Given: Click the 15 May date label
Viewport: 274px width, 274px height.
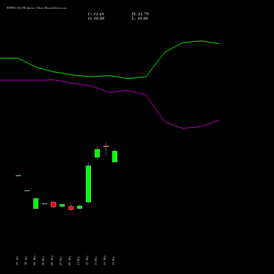Looking at the screenshot, I should (x=113, y=260).
